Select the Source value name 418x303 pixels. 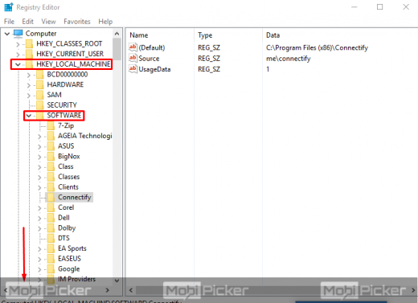[149, 58]
